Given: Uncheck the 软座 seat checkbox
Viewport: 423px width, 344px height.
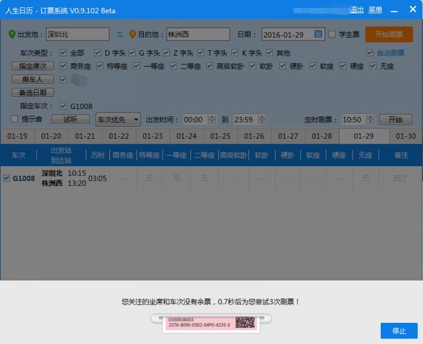Looking at the screenshot, I should click(312, 66).
